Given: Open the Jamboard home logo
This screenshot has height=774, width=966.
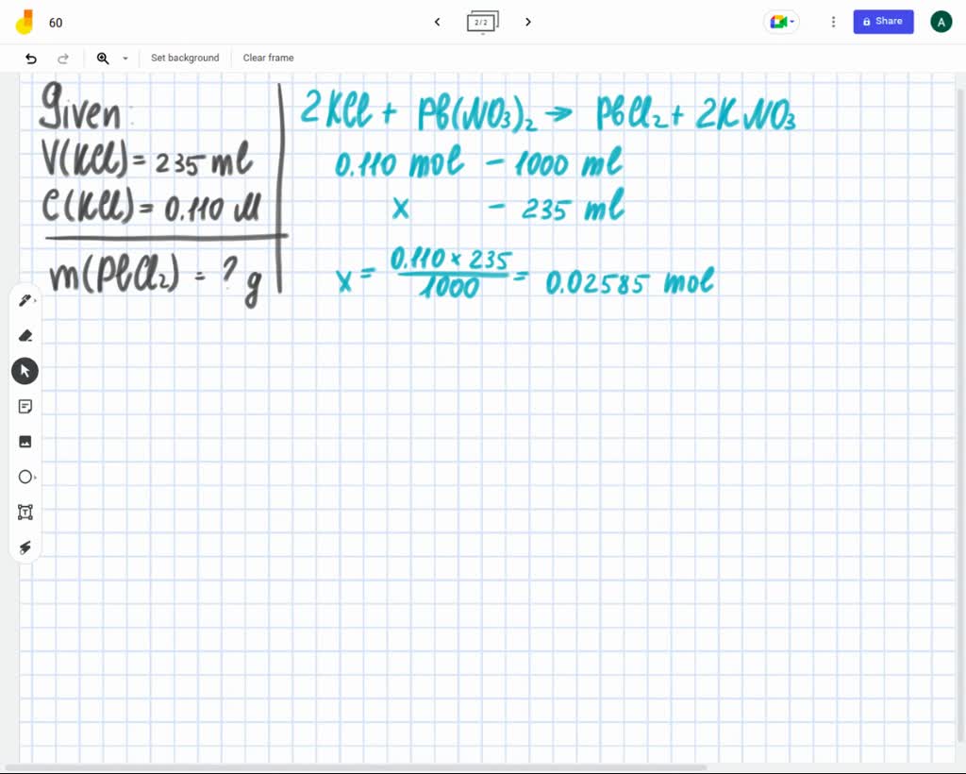Looking at the screenshot, I should [24, 23].
